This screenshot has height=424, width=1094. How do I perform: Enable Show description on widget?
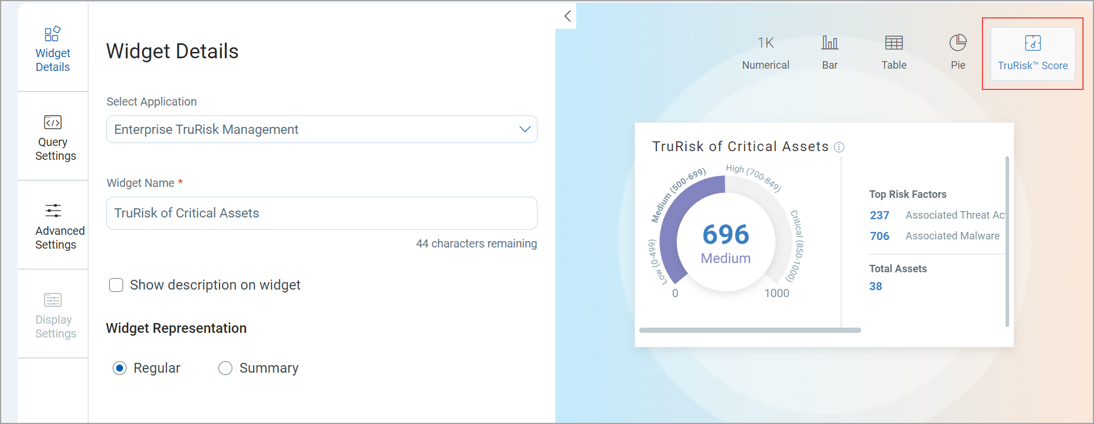click(x=116, y=285)
